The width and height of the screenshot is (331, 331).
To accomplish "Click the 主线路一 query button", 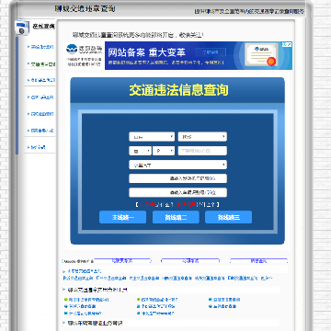I will [122, 217].
